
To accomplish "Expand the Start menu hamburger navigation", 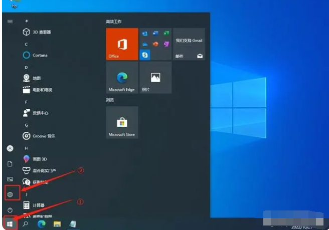I will click(x=10, y=22).
